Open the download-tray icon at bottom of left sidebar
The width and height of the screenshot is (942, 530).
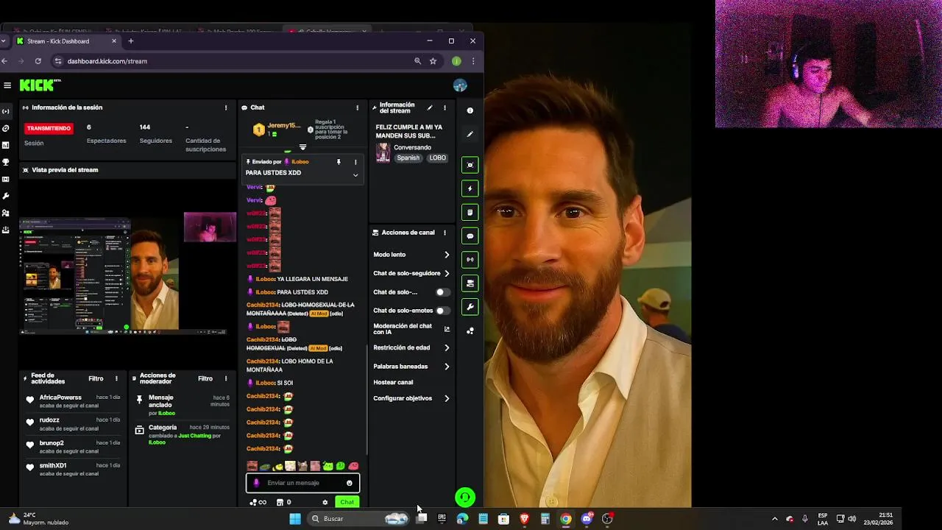[x=5, y=230]
